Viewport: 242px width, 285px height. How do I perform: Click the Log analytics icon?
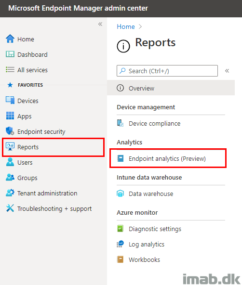pos(120,244)
